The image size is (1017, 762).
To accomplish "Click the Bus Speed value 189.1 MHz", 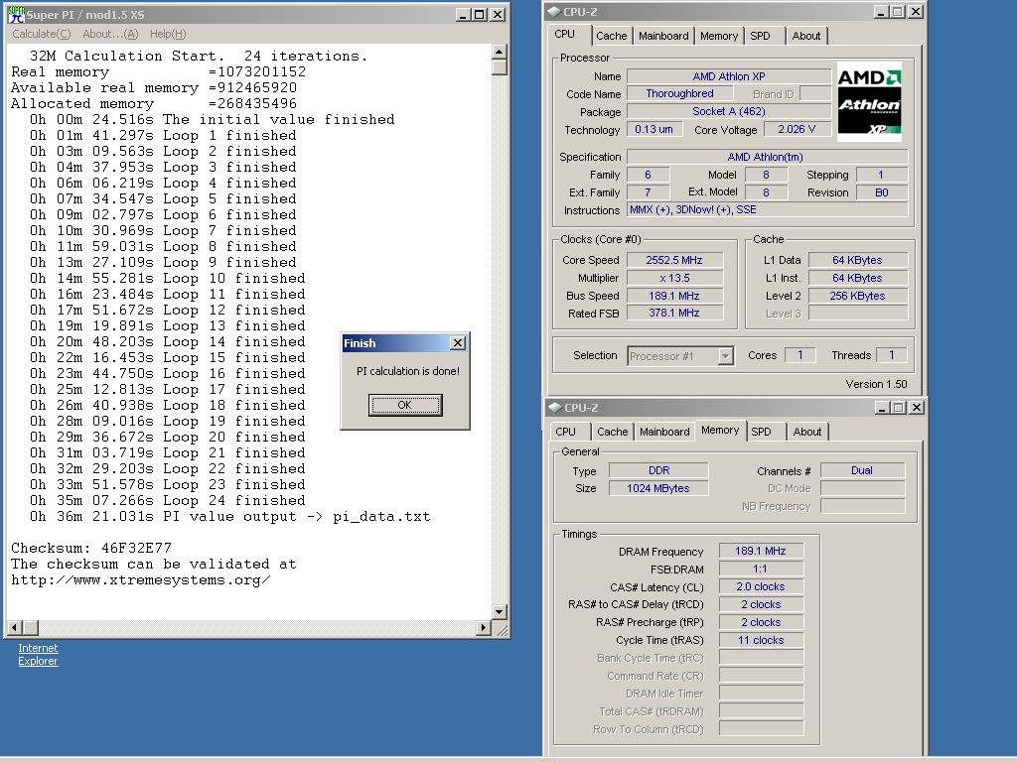I will tap(674, 296).
